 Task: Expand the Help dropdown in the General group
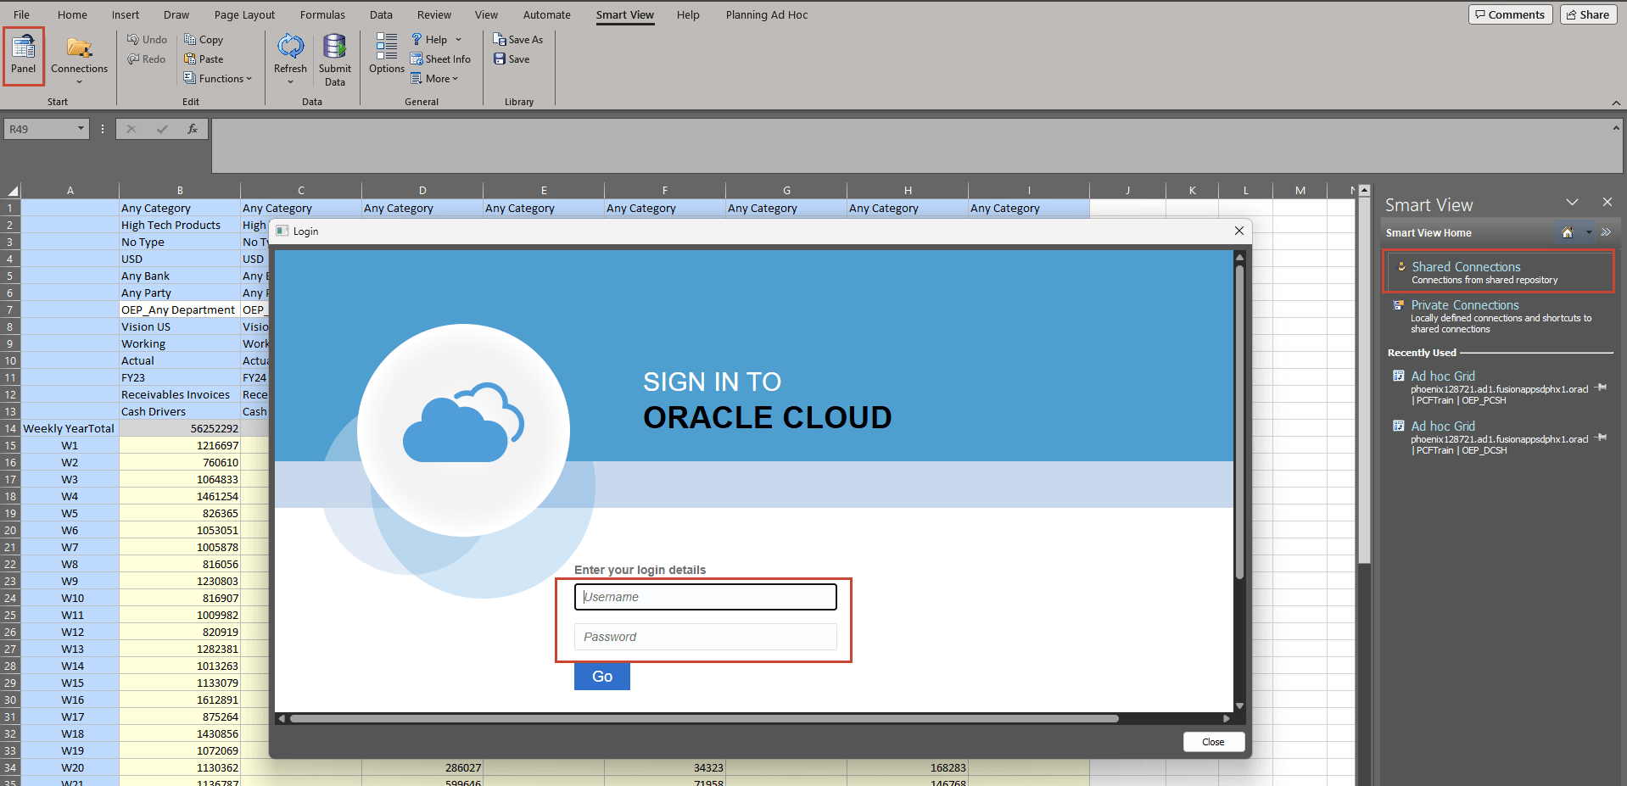(x=437, y=40)
